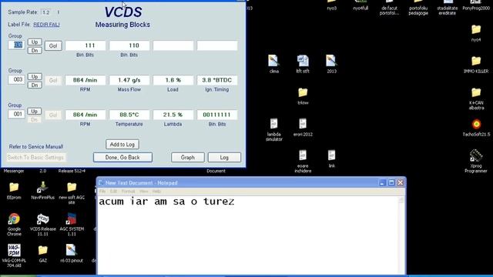Click Dn for the first group

pyautogui.click(x=35, y=50)
